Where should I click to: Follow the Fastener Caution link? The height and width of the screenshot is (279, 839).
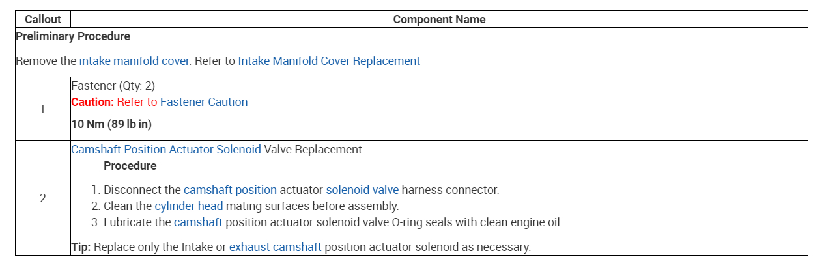(204, 102)
